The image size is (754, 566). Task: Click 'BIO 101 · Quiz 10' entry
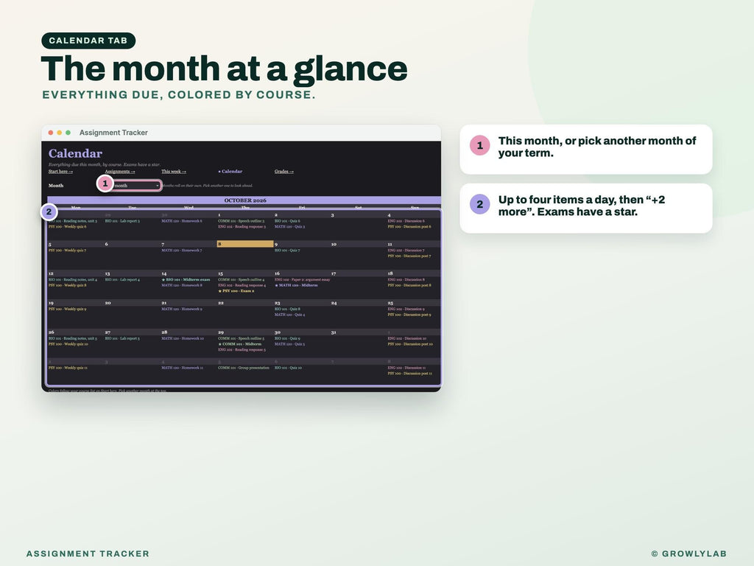coord(288,368)
